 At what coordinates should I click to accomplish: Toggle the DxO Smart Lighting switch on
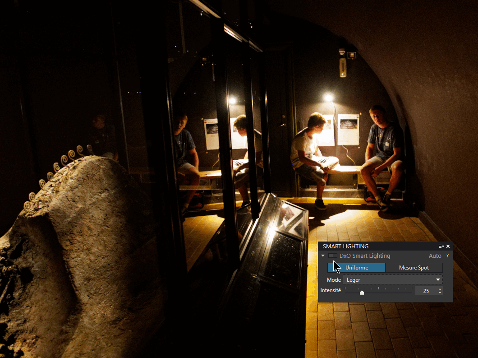point(333,256)
